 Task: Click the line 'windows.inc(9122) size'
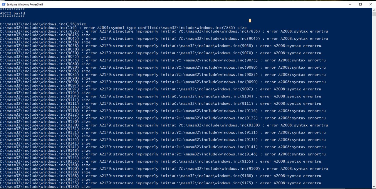[x=45, y=114]
